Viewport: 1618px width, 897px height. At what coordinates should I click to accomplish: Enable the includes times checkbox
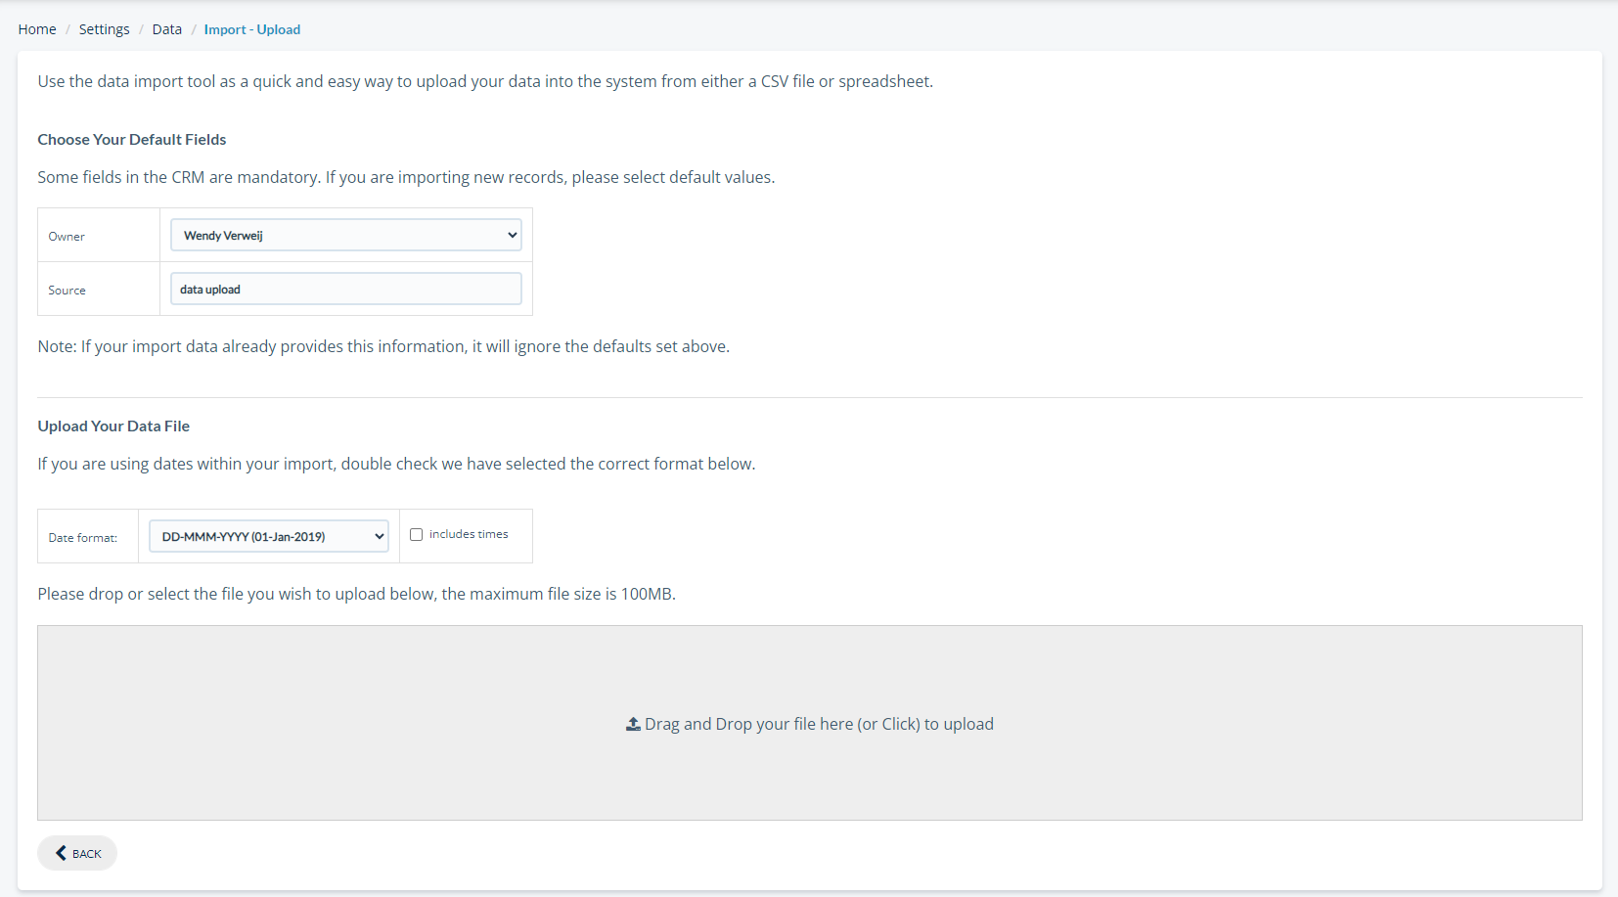coord(416,534)
